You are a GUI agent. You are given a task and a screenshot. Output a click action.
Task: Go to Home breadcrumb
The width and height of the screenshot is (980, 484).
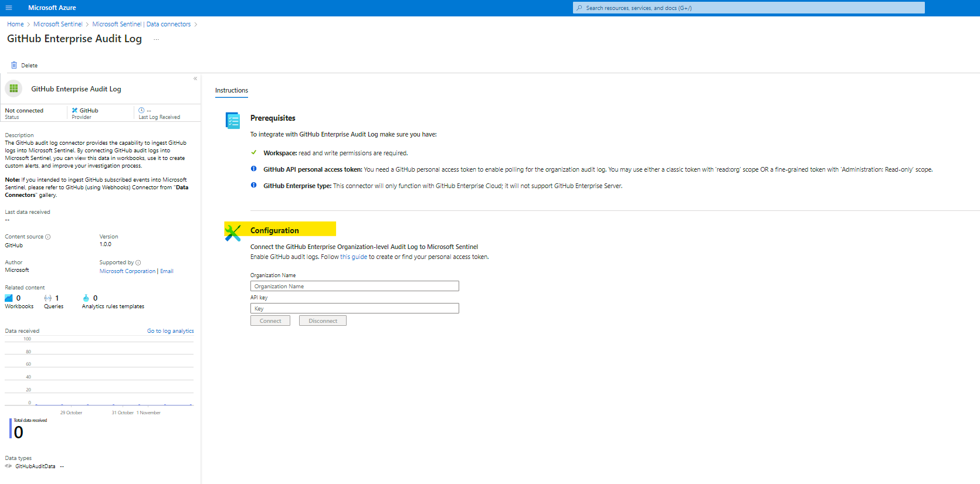[15, 24]
